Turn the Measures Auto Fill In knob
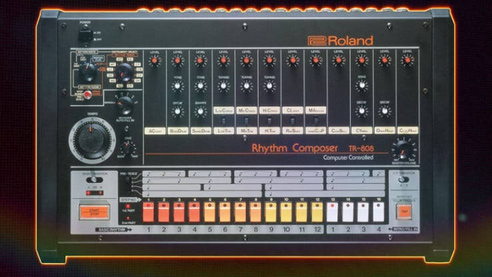 coord(125,105)
